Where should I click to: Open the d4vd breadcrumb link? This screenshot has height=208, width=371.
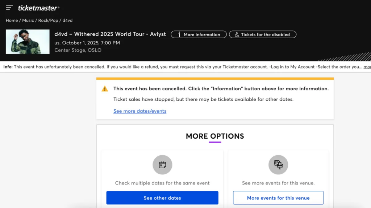[x=67, y=20]
